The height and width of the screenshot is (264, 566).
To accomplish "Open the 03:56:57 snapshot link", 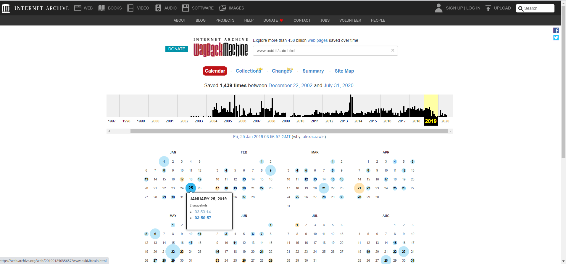I will point(203,218).
